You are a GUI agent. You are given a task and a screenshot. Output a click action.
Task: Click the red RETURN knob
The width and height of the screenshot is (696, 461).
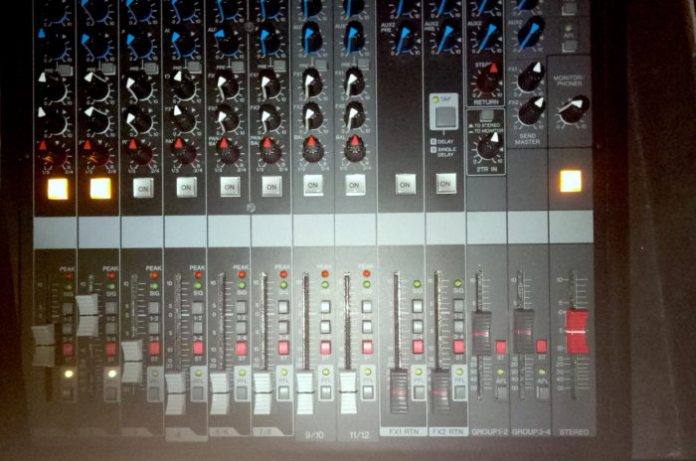(487, 76)
